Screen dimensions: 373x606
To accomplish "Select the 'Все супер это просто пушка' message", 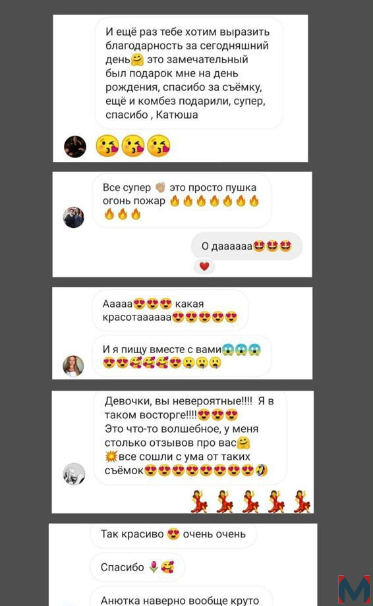I will [x=182, y=201].
